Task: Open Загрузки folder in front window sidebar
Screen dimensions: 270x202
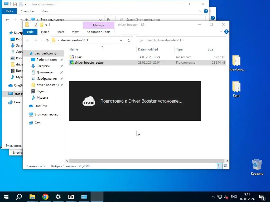Action: coord(43,66)
